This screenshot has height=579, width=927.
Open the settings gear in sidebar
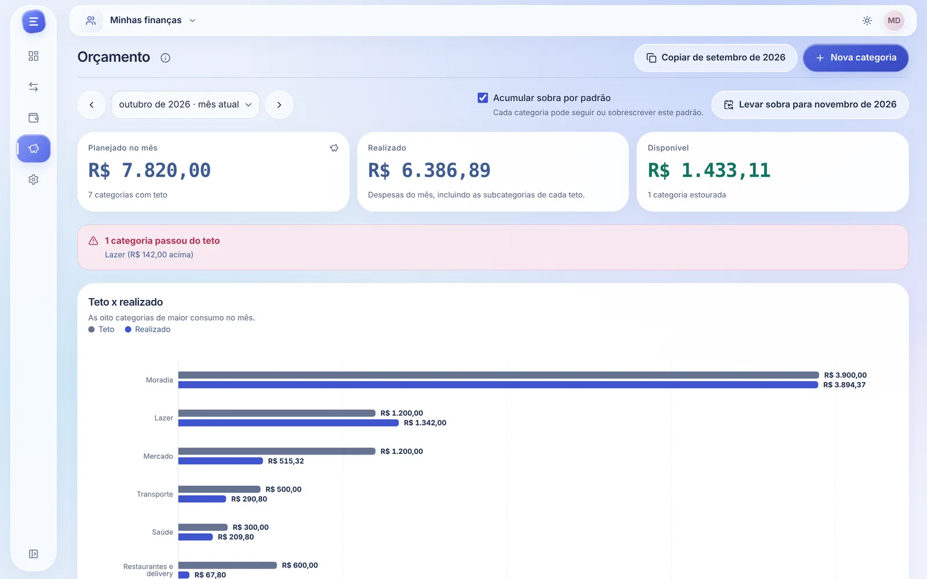tap(34, 179)
